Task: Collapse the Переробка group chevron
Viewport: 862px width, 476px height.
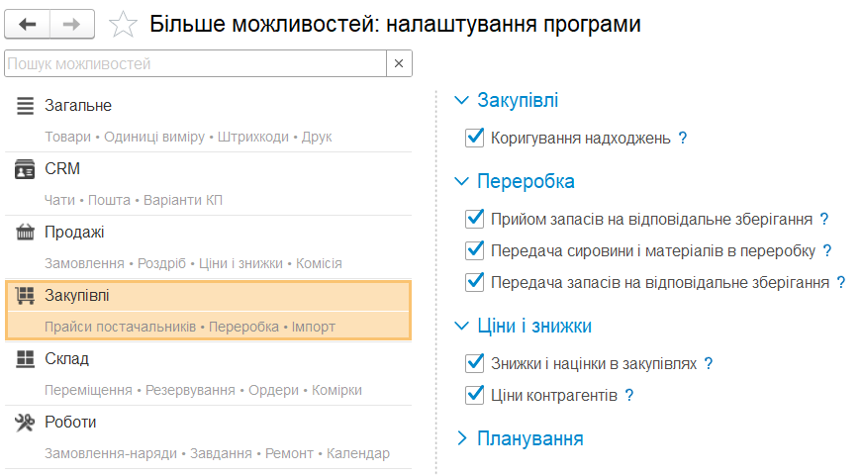Action: pyautogui.click(x=462, y=181)
